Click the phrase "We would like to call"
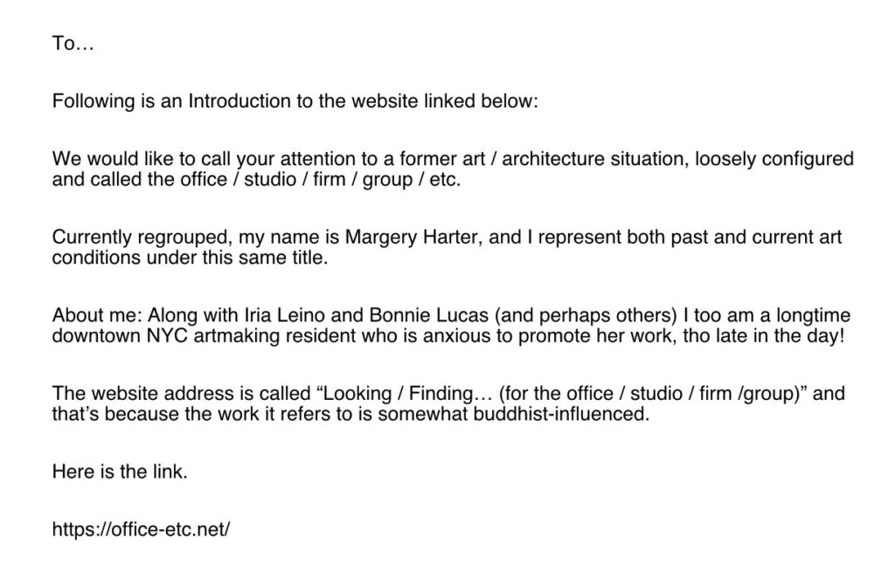Image resolution: width=895 pixels, height=579 pixels. tap(141, 158)
